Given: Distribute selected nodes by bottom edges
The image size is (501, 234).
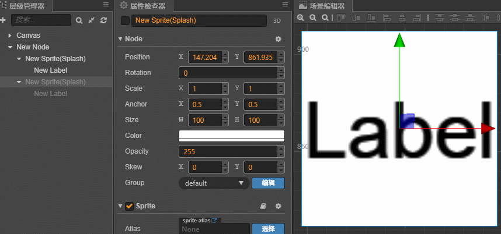Looking at the screenshot, I should [470, 18].
